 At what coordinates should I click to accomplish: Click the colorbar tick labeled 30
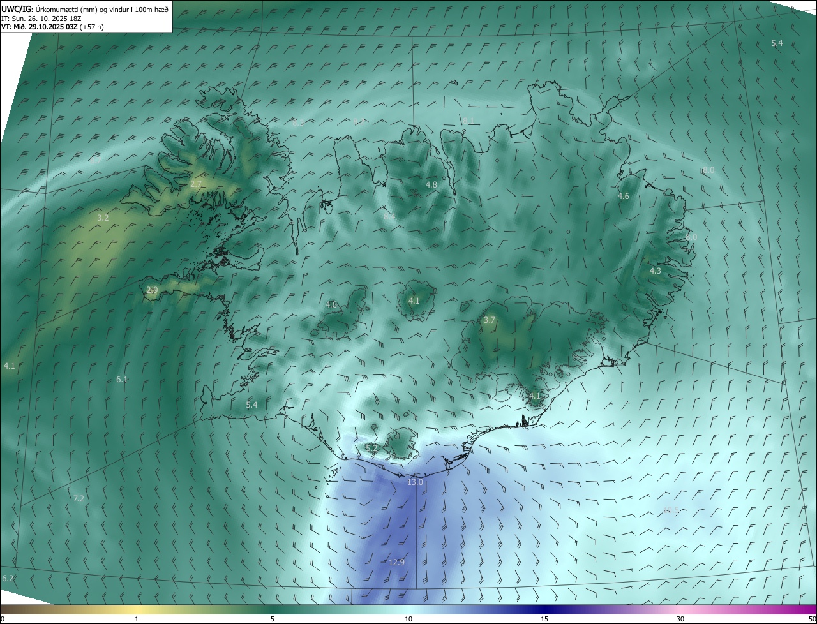pyautogui.click(x=680, y=619)
